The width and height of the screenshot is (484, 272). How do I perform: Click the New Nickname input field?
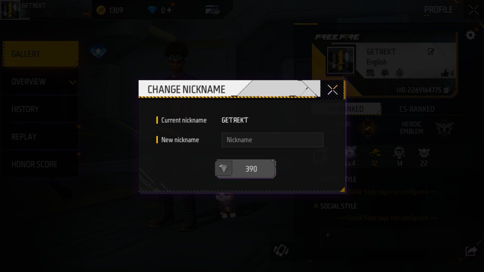tap(272, 140)
